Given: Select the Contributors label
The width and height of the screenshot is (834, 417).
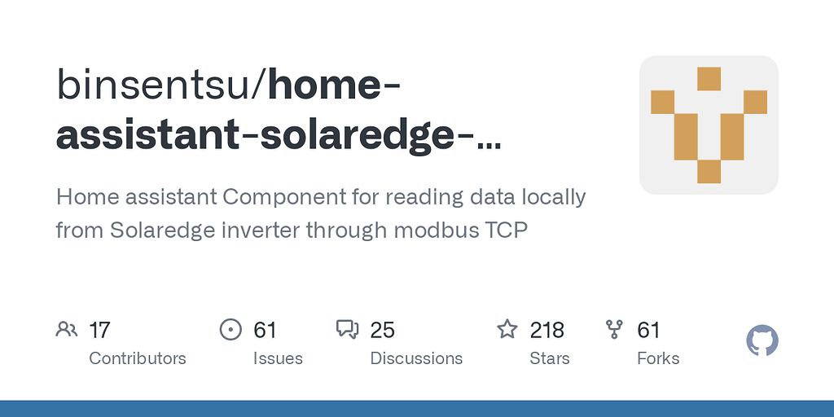Looking at the screenshot, I should point(137,358).
